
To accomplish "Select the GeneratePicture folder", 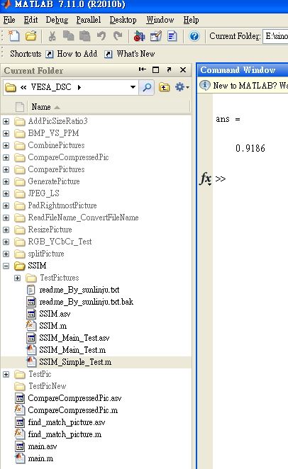I will tap(54, 181).
